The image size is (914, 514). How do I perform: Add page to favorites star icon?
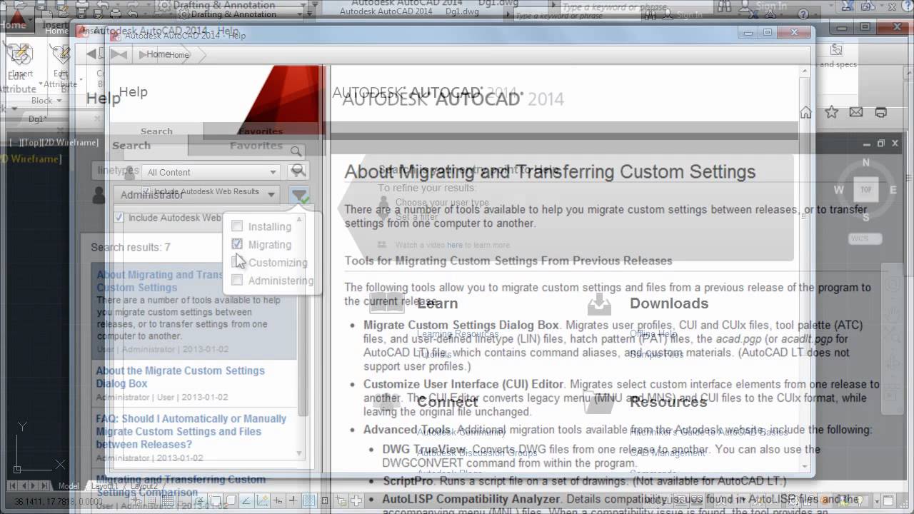831,112
